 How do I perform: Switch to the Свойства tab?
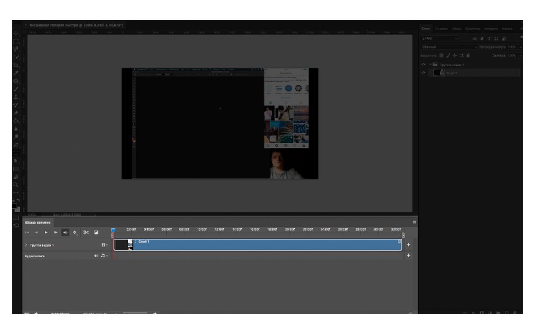tap(473, 29)
